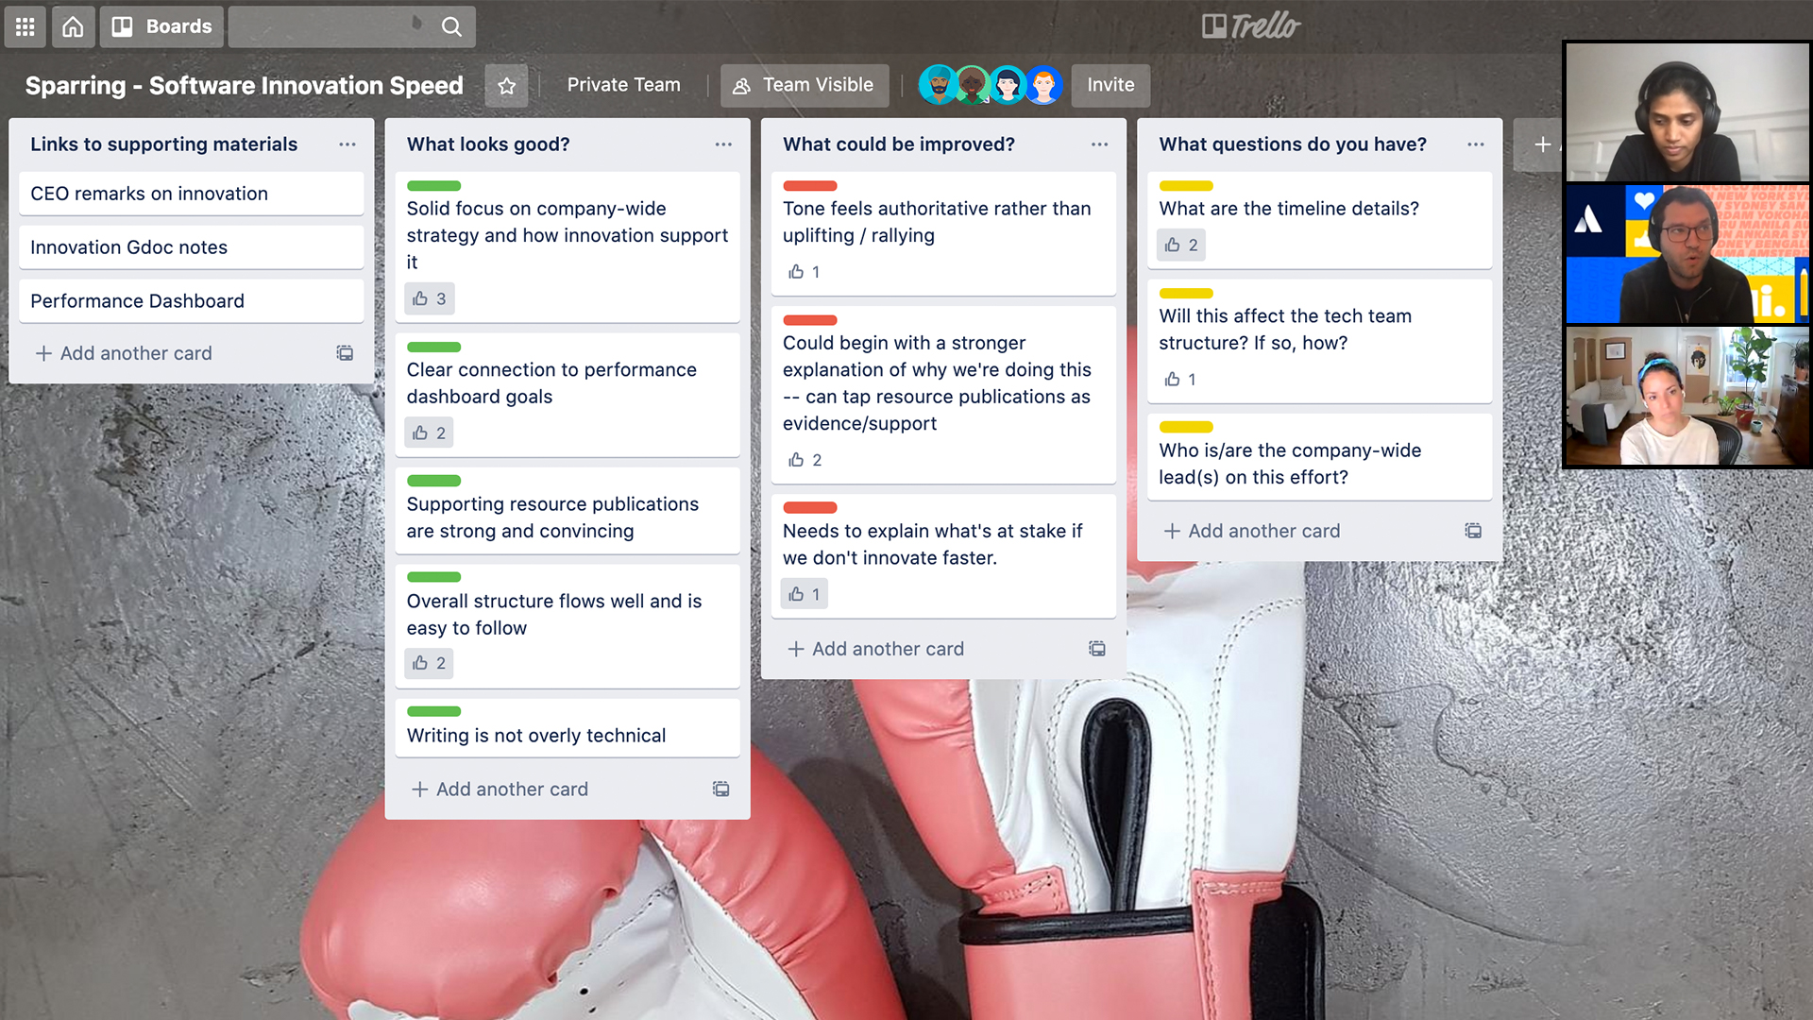Toggle Team Visible board visibility

click(805, 85)
